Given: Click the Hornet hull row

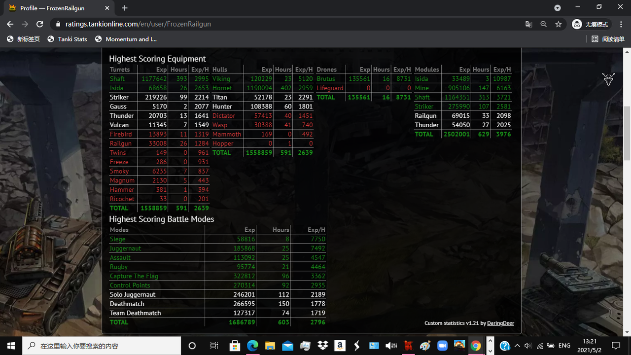Looking at the screenshot, I should [x=263, y=88].
